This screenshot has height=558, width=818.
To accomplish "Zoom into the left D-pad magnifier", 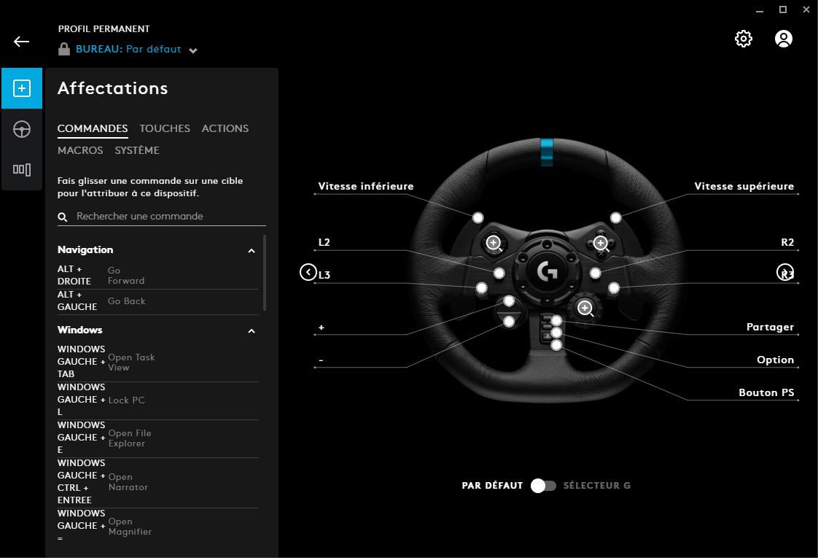I will 494,243.
